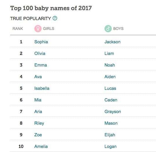The image size is (156, 152).
Task: Open the boy name Jackson
Action: [112, 42]
